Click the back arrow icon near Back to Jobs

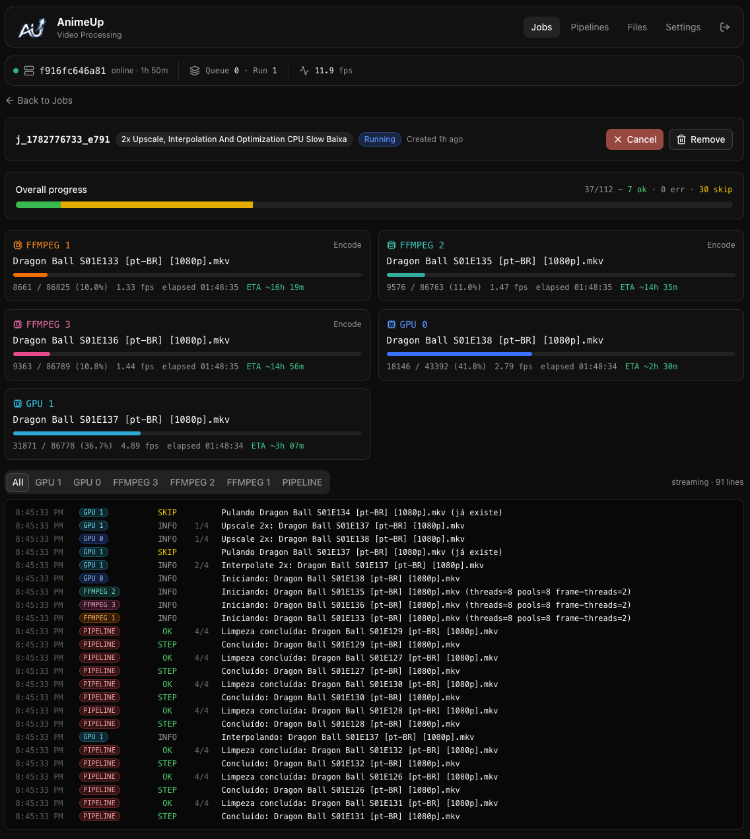click(10, 100)
